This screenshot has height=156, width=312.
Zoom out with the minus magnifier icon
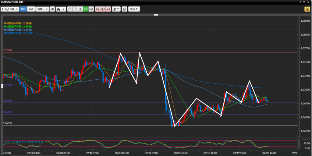click(75, 9)
